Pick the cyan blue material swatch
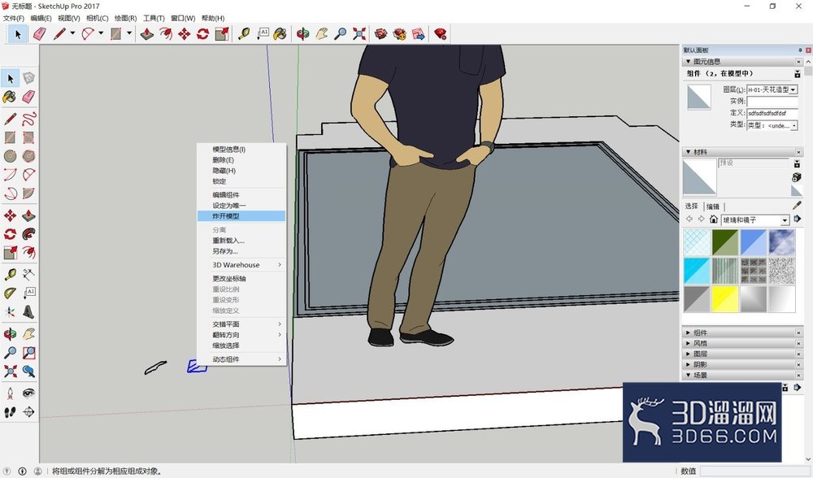 coord(697,272)
